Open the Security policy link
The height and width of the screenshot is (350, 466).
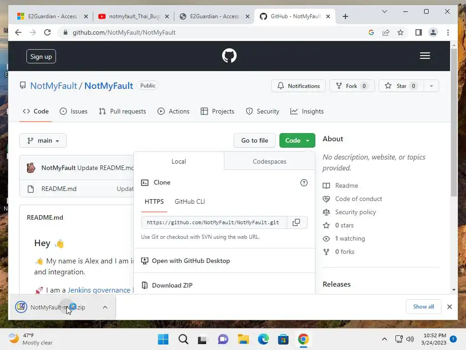(x=355, y=212)
